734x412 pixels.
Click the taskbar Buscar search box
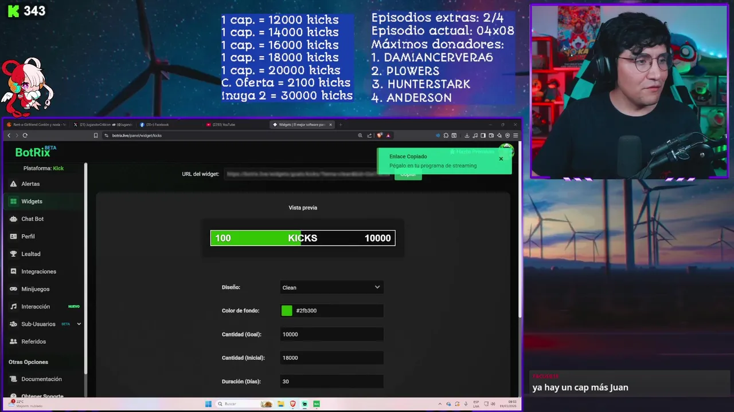[x=245, y=404]
